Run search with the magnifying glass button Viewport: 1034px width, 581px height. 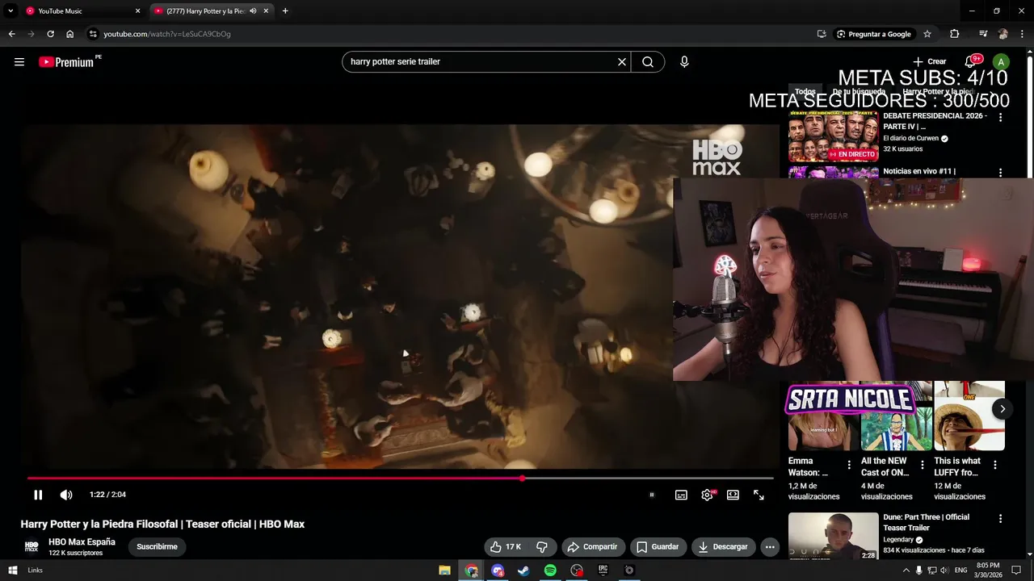pyautogui.click(x=648, y=62)
